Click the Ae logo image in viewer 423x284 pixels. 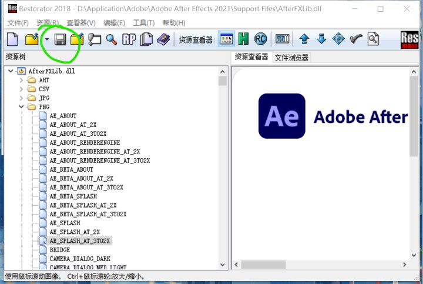tap(281, 116)
